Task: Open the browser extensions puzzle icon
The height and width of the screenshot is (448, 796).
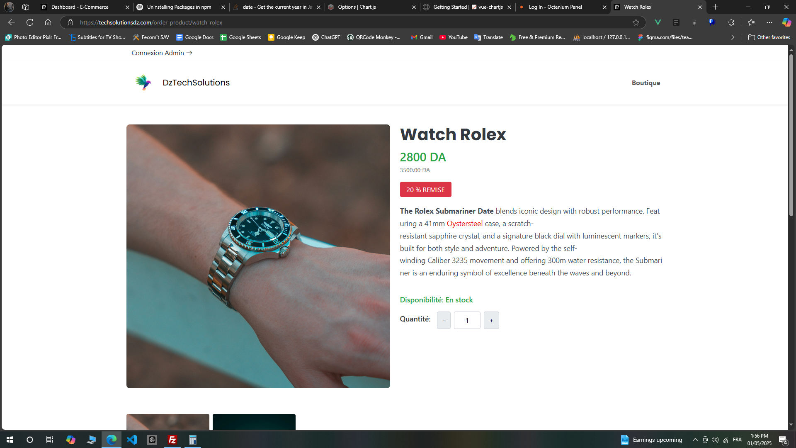Action: point(731,22)
